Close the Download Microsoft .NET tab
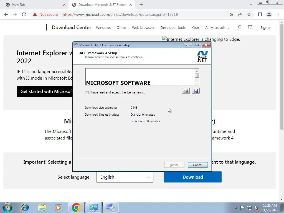The width and height of the screenshot is (284, 213). click(131, 5)
